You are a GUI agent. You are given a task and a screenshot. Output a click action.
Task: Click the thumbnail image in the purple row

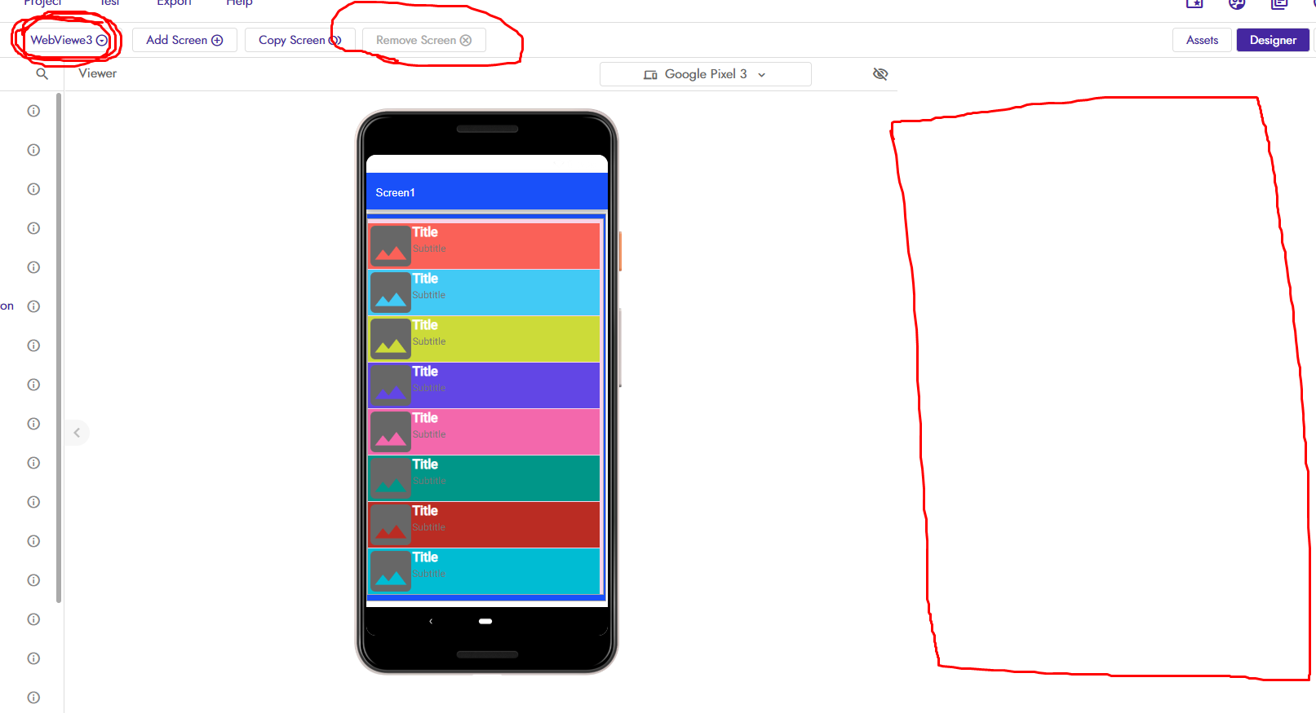point(391,385)
